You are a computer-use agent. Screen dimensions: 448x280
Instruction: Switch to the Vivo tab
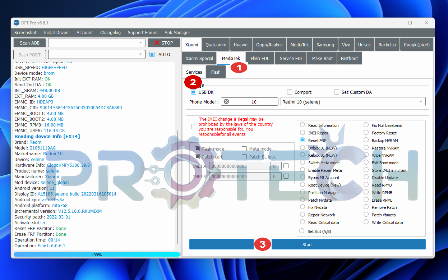coord(346,45)
